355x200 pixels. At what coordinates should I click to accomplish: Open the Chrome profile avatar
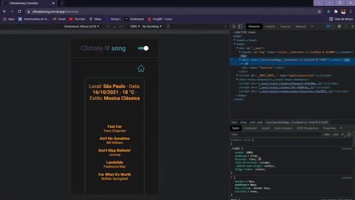click(x=343, y=12)
